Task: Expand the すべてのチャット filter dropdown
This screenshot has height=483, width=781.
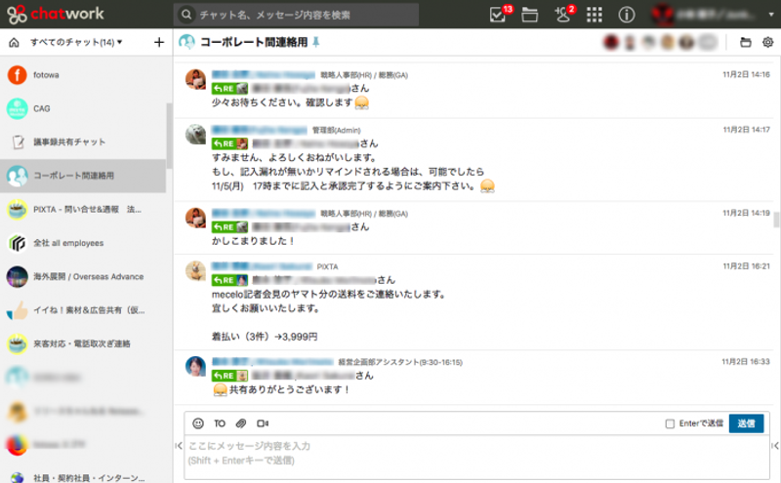Action: click(119, 42)
